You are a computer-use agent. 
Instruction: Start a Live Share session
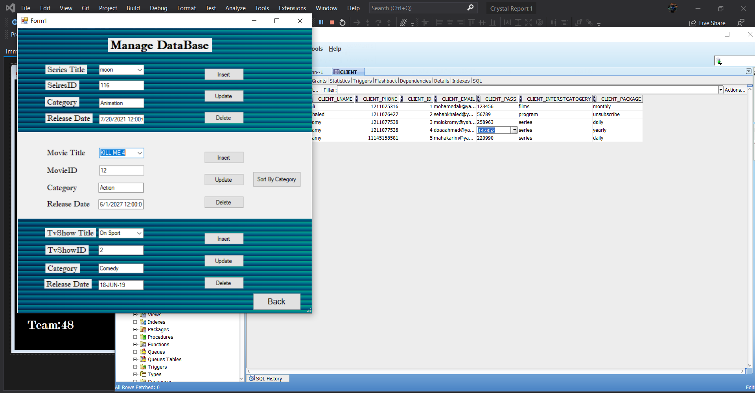coord(707,23)
